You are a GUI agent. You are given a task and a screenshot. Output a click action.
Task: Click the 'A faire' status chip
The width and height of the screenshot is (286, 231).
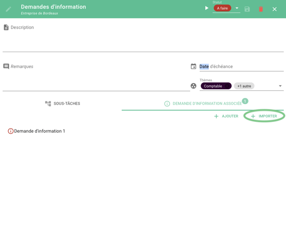(222, 8)
